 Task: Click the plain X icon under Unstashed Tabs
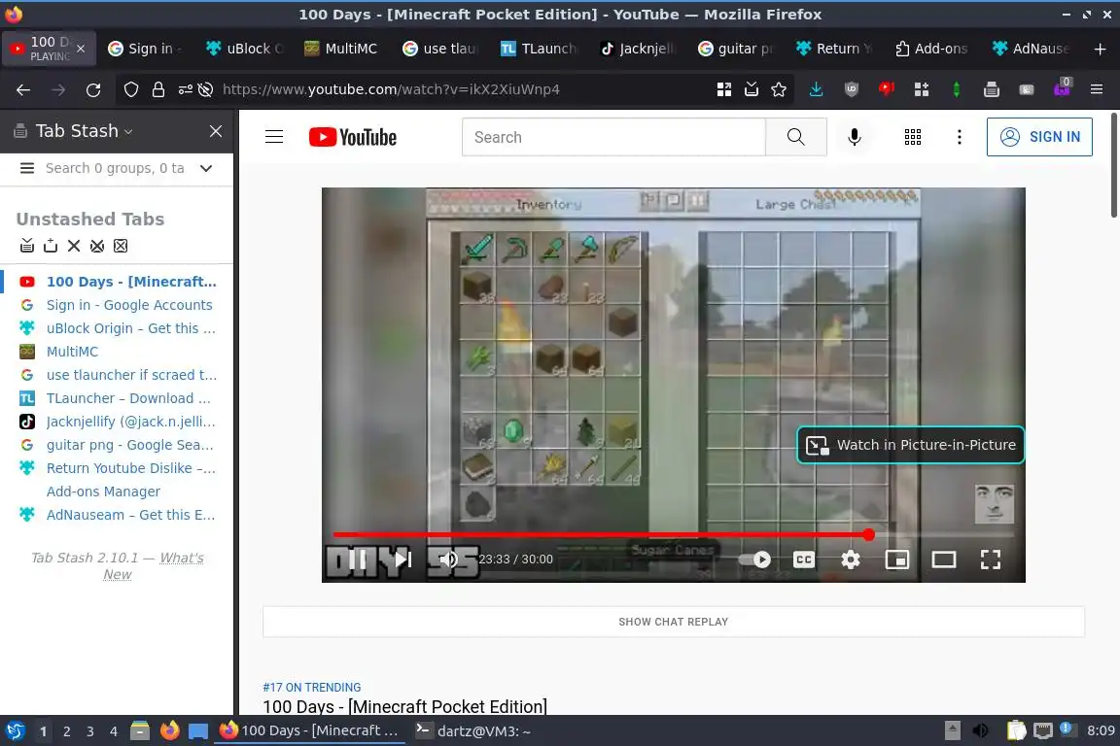(x=74, y=246)
